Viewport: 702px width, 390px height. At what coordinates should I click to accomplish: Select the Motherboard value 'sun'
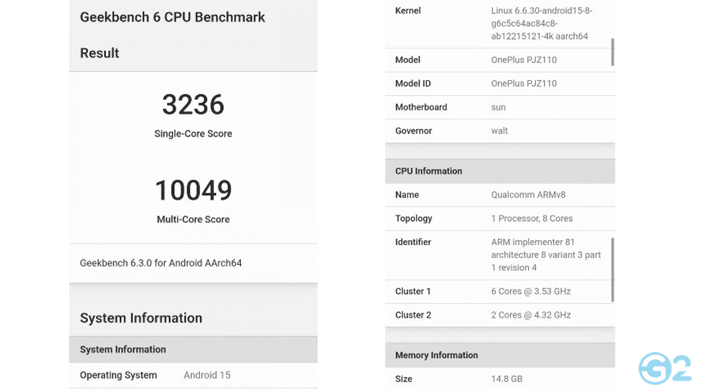pyautogui.click(x=499, y=107)
